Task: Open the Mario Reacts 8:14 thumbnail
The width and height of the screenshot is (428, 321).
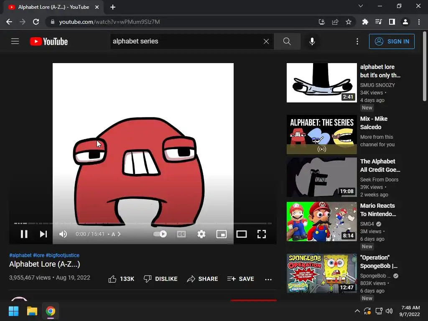Action: [321, 222]
